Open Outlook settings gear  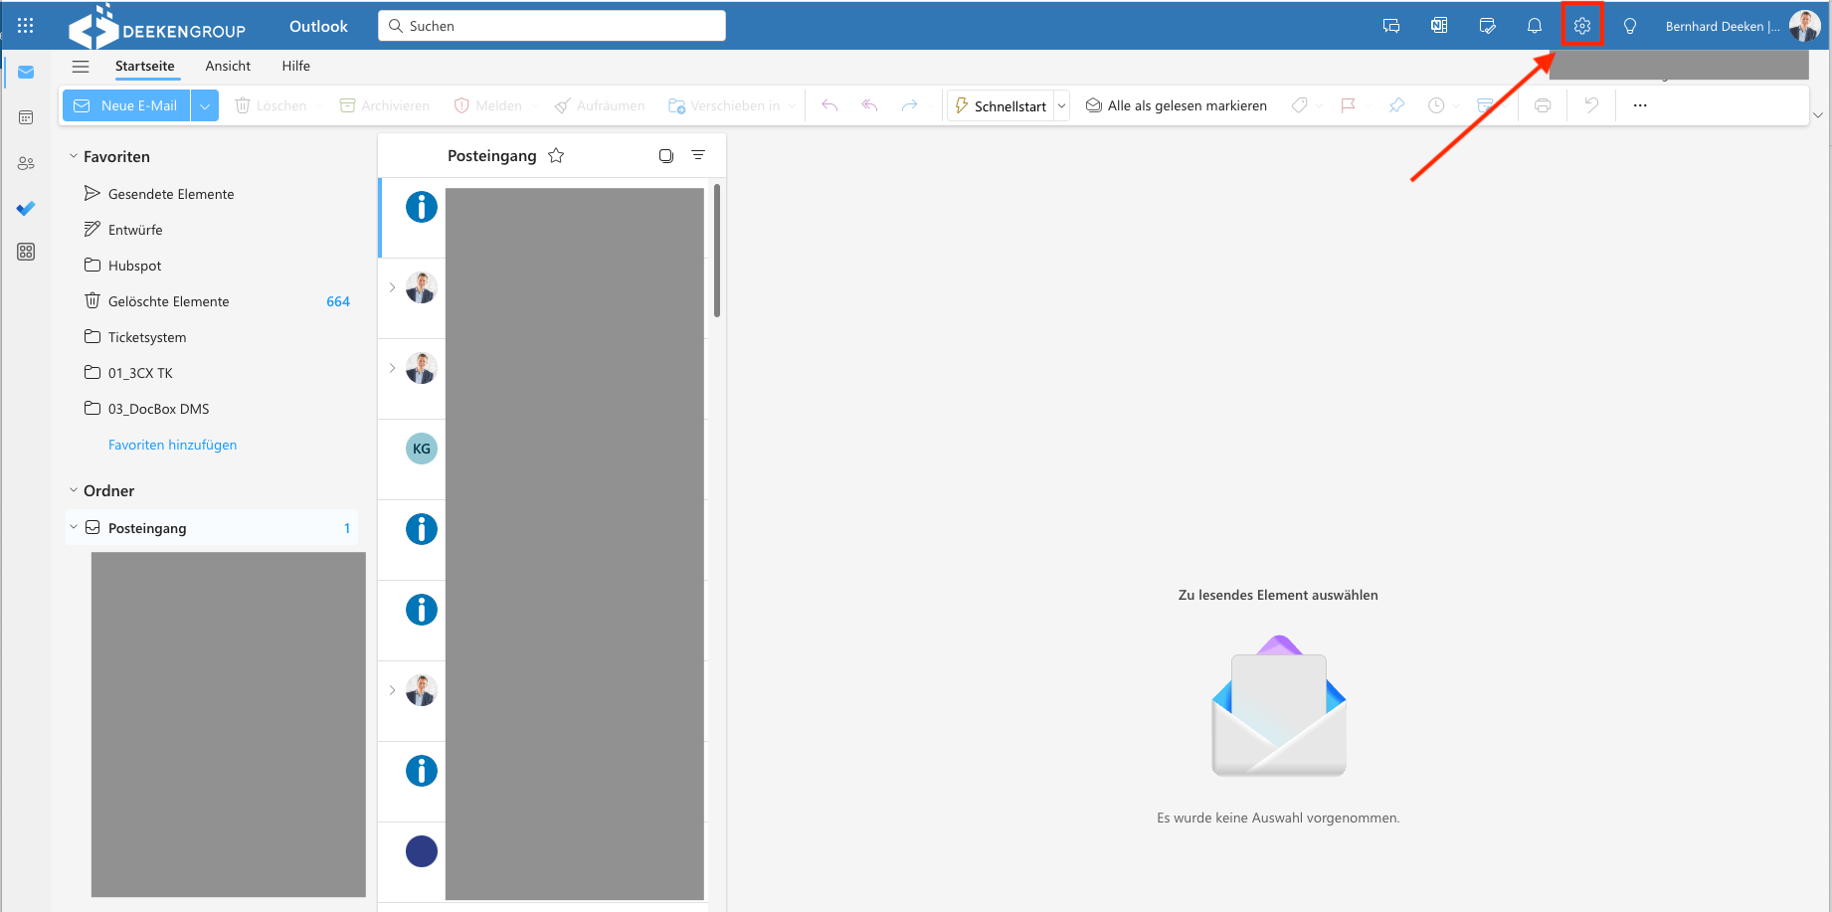[x=1582, y=26]
